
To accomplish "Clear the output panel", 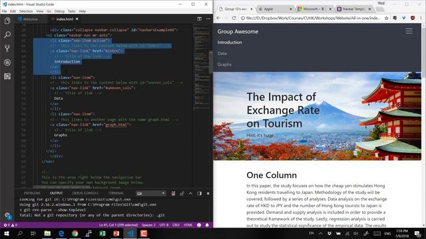I will click(173, 193).
